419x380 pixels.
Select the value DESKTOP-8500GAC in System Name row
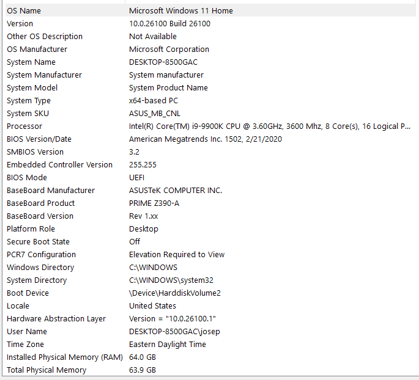163,62
